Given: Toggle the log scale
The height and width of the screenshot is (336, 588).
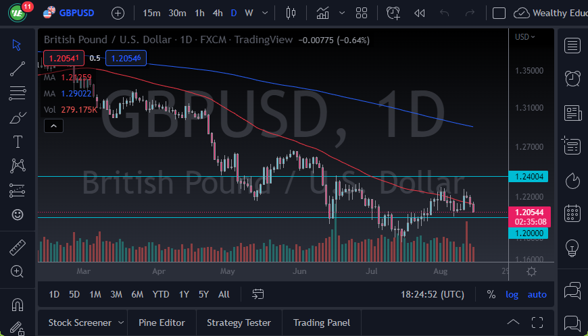Looking at the screenshot, I should click(x=512, y=294).
